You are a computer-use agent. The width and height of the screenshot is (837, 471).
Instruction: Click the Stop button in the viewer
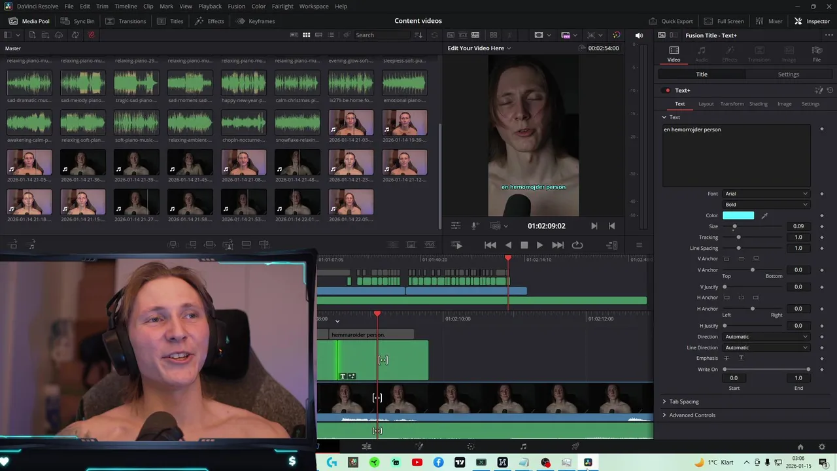pyautogui.click(x=524, y=245)
